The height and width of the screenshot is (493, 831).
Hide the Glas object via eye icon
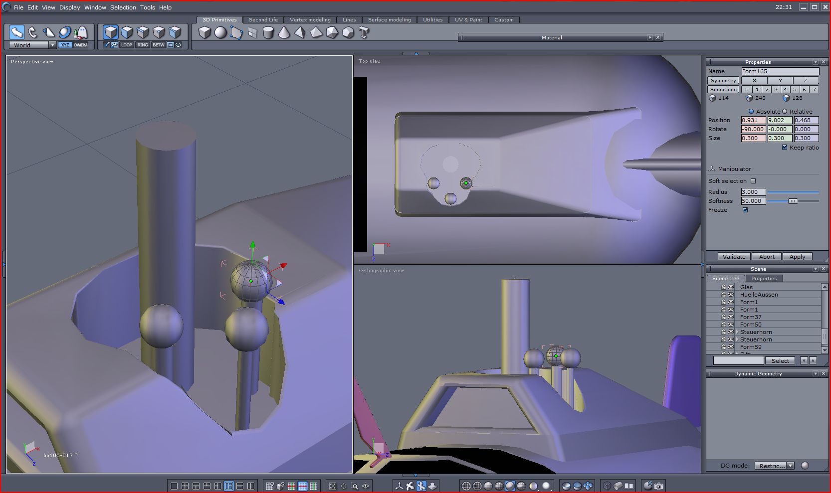731,287
